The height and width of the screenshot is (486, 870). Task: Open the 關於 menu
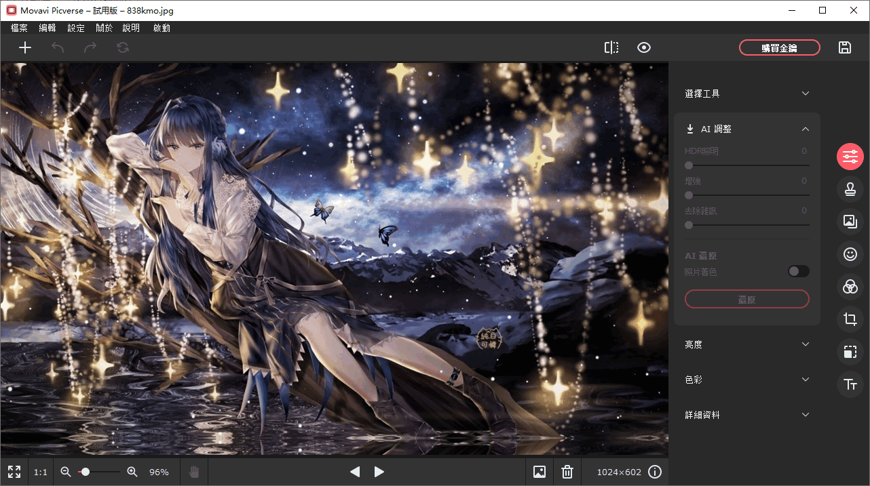[x=105, y=28]
